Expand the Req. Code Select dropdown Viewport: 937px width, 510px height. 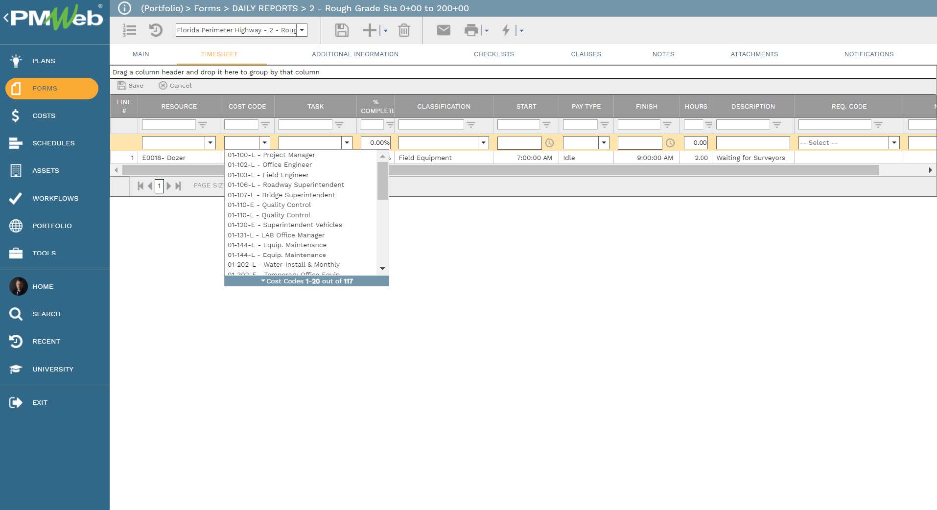[894, 142]
